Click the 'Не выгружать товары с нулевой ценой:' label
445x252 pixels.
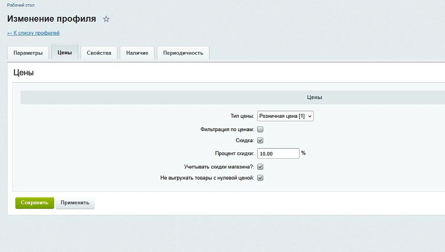(207, 178)
